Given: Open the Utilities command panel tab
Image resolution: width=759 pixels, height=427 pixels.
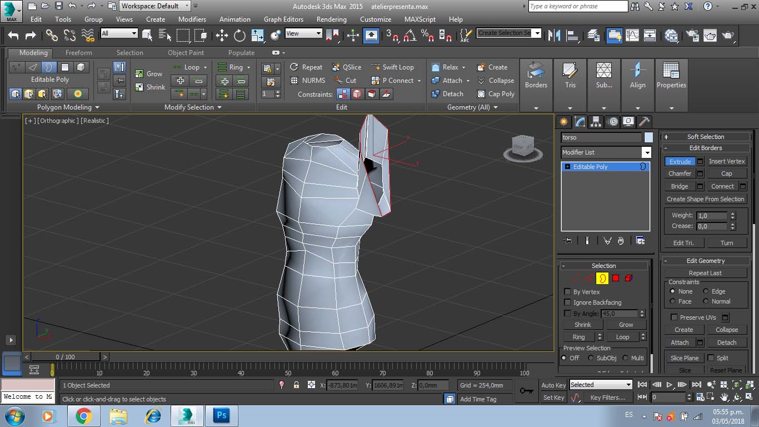Looking at the screenshot, I should (644, 122).
